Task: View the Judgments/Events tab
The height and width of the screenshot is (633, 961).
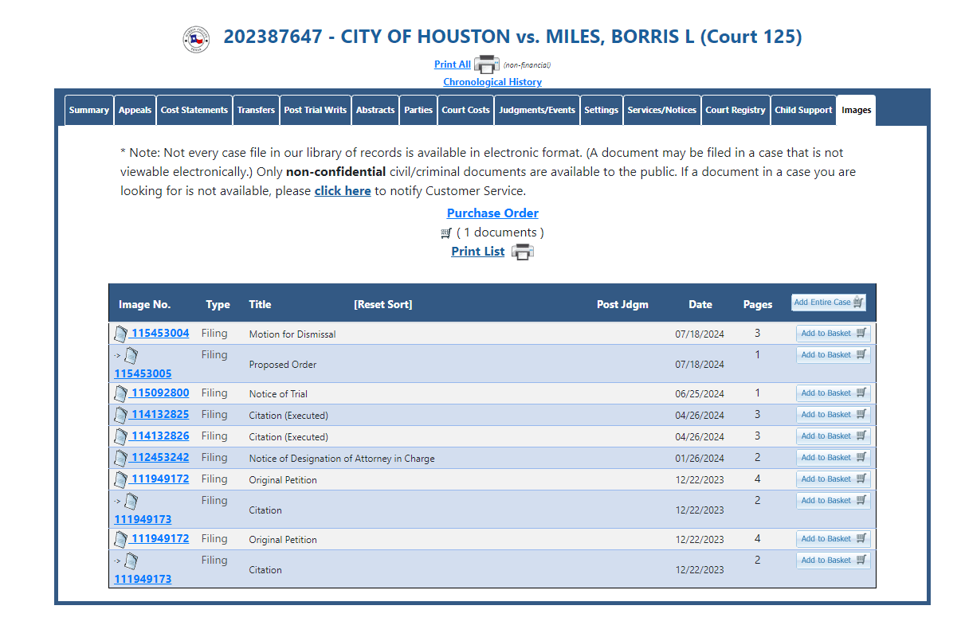Action: (537, 110)
